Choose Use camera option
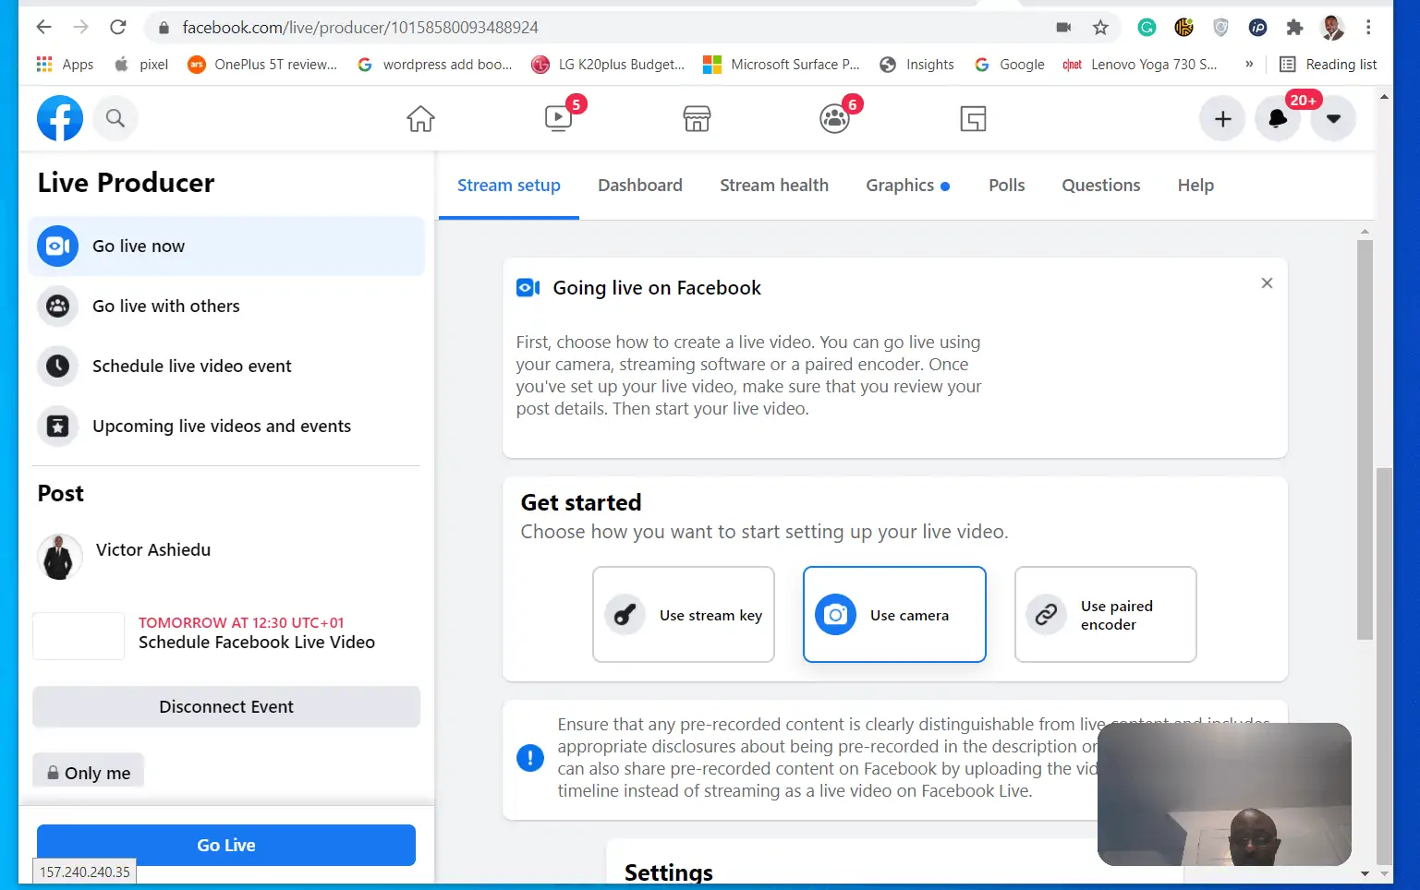 [x=894, y=615]
